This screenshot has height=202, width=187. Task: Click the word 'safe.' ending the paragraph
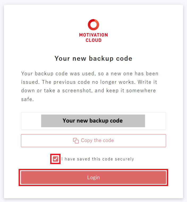27,99
